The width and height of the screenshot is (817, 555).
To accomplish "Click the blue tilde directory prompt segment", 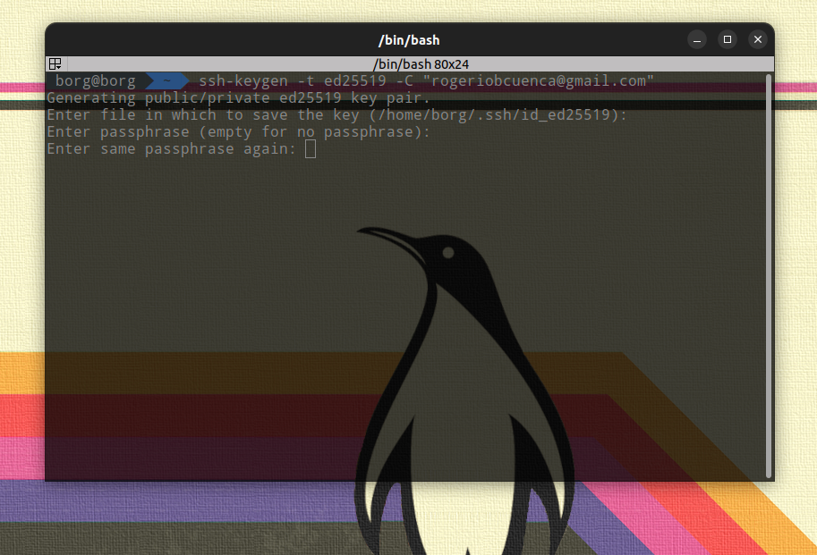I will click(166, 81).
